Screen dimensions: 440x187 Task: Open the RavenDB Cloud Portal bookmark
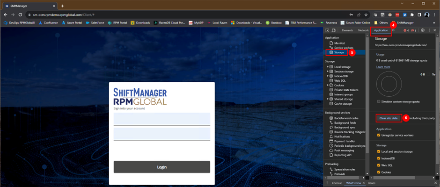click(169, 23)
